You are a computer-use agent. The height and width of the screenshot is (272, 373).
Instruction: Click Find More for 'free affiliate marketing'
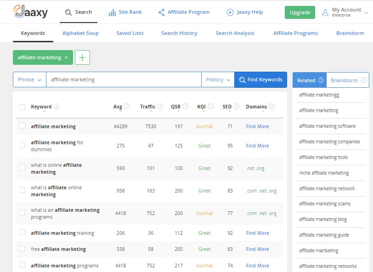(x=257, y=249)
